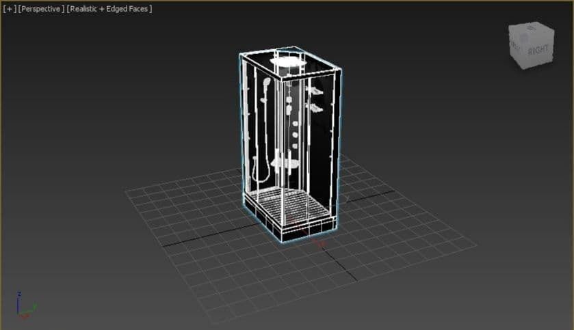Open the [+] viewport general menu
The image size is (574, 330).
10,9
